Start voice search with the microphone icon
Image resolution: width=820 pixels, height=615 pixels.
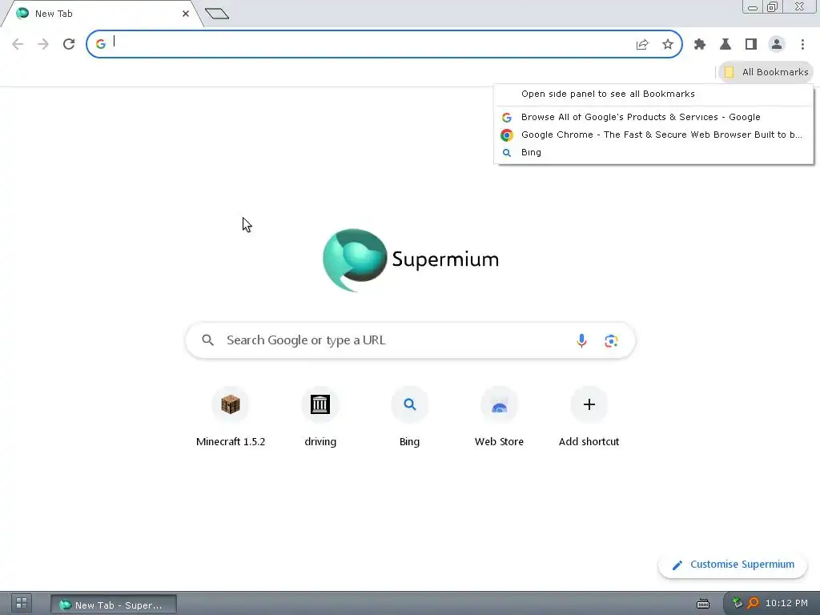point(581,341)
